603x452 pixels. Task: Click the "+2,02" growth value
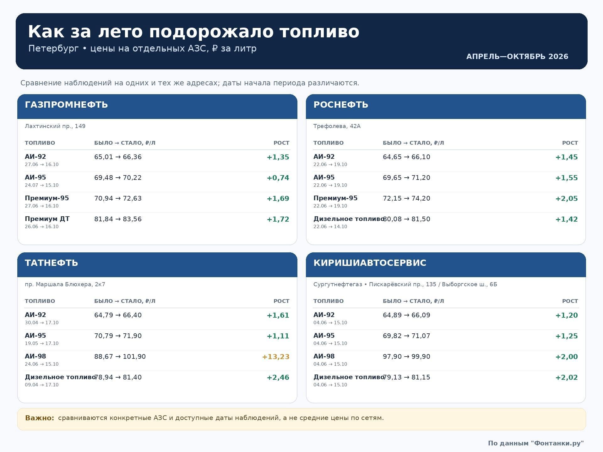click(566, 377)
